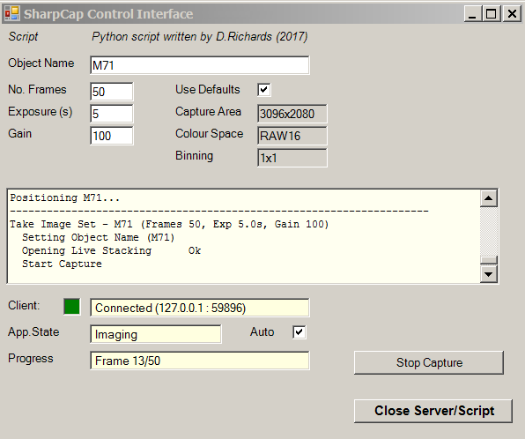Click the 'Exposure (s)' label
Image resolution: width=525 pixels, height=439 pixels.
point(41,112)
